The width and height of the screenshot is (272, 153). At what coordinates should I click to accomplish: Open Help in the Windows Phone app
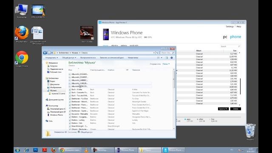(x=239, y=26)
